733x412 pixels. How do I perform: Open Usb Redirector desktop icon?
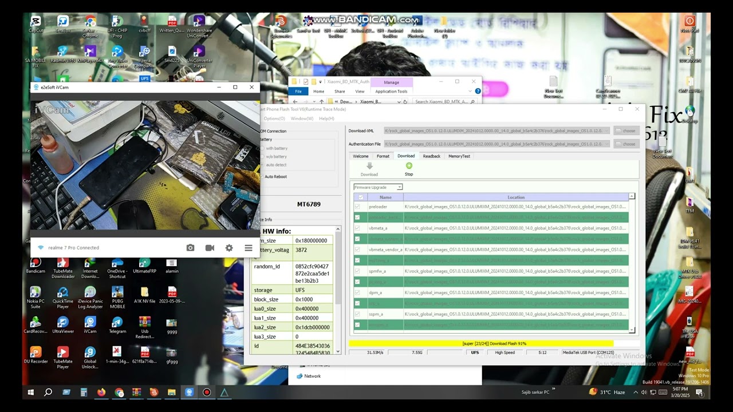point(145,328)
